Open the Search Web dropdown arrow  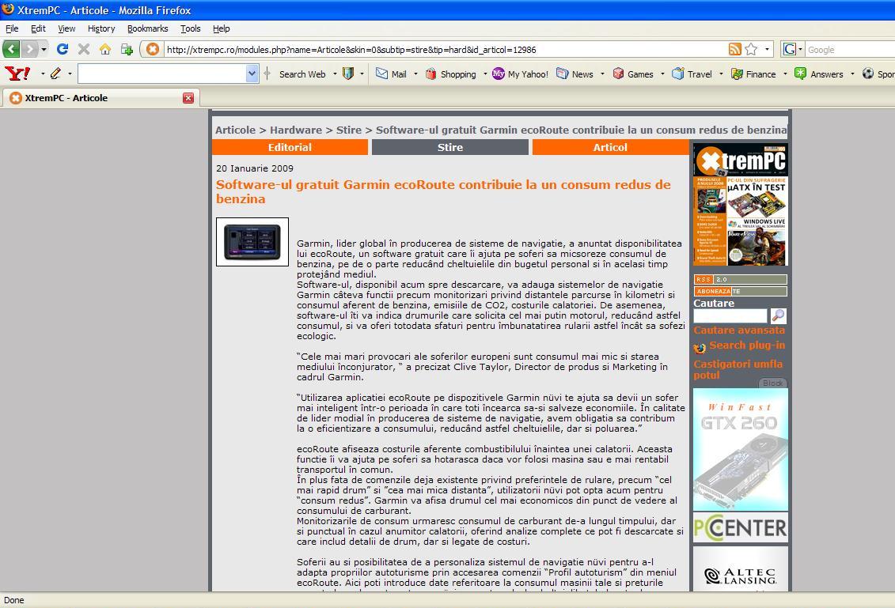[x=335, y=74]
